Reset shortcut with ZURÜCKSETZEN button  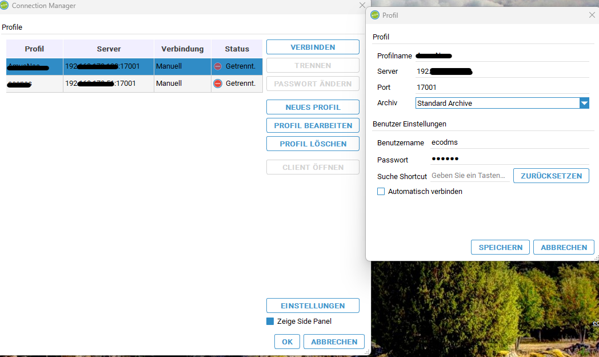[551, 176]
